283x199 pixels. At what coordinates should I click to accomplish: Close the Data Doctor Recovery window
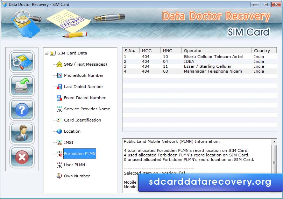coord(276,4)
